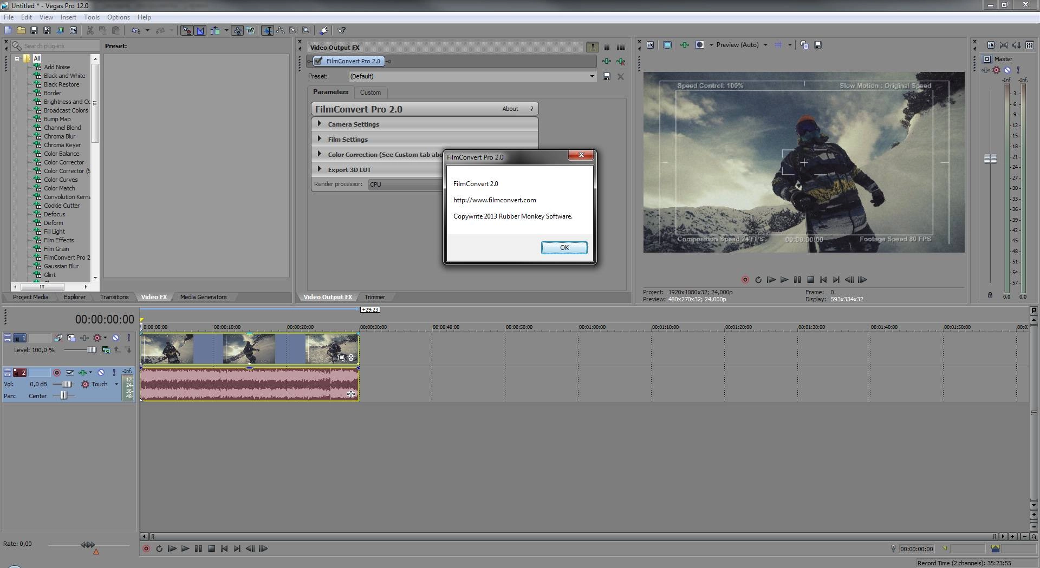Image resolution: width=1040 pixels, height=568 pixels.
Task: Open Video Output FX from preview toolbar
Action: tap(685, 45)
